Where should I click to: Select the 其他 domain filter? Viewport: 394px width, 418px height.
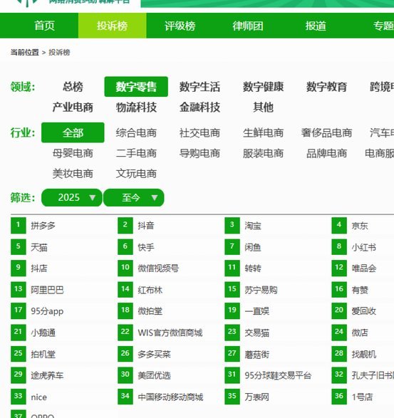[264, 108]
